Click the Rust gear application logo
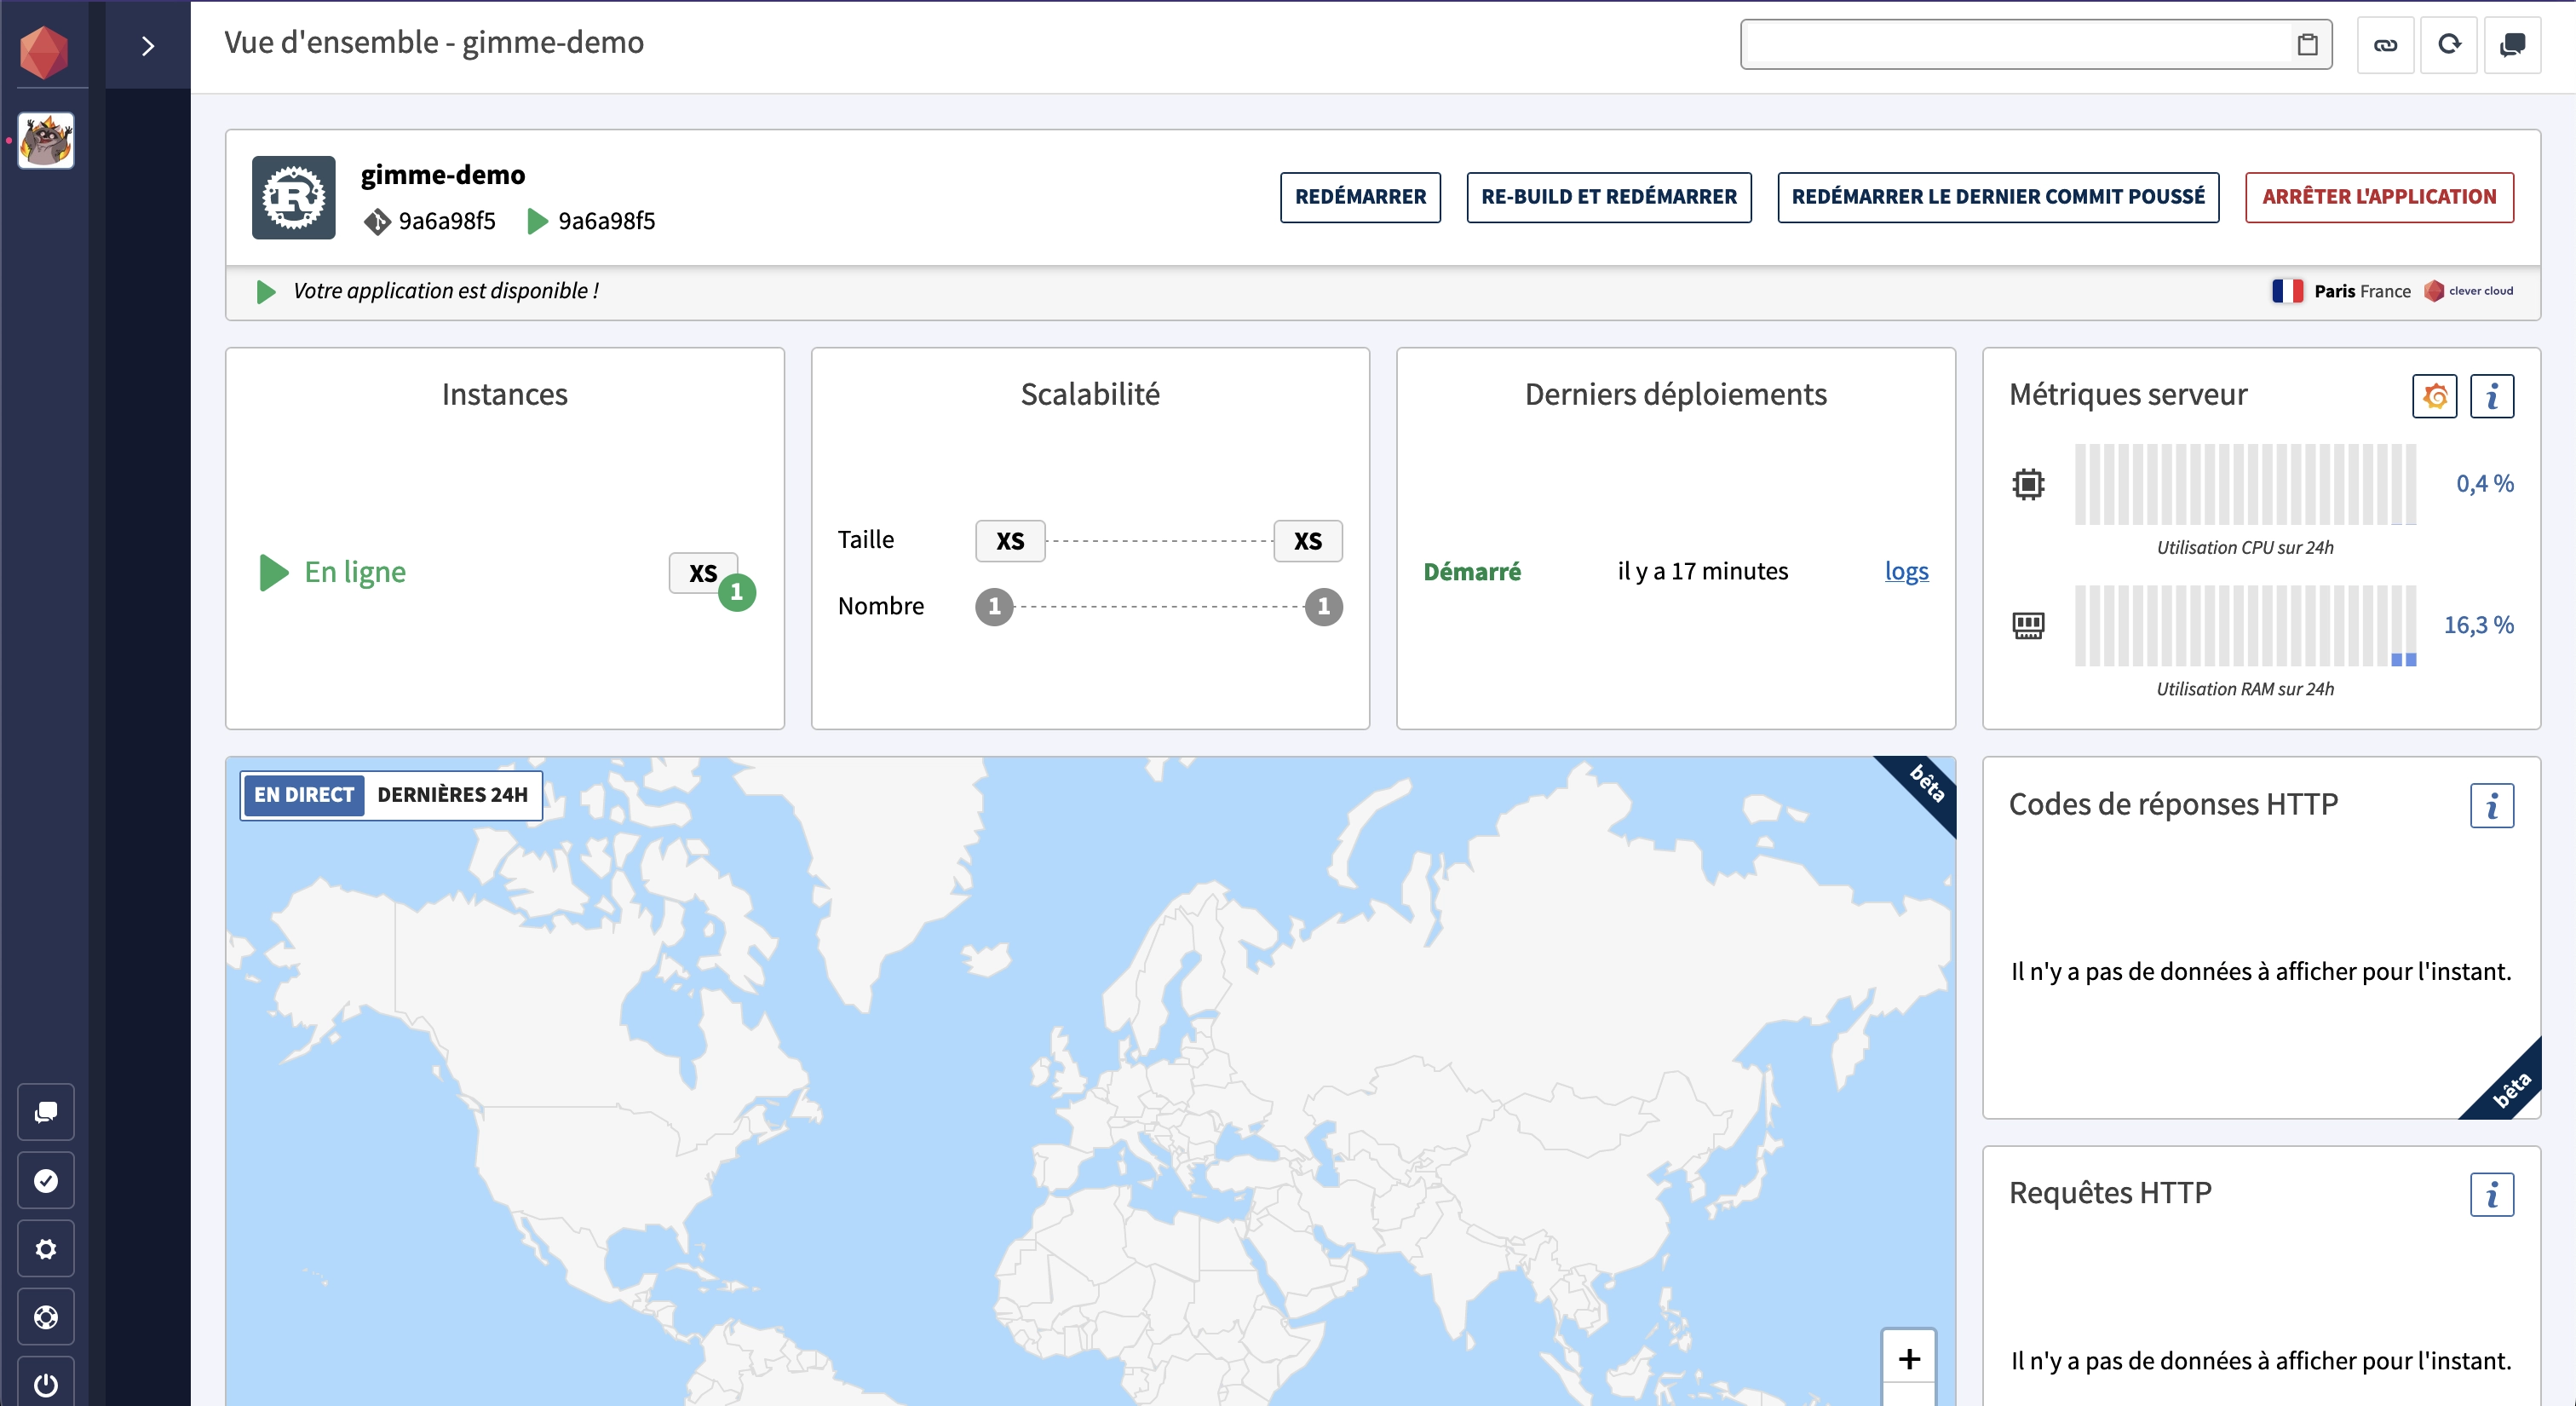 (x=293, y=197)
